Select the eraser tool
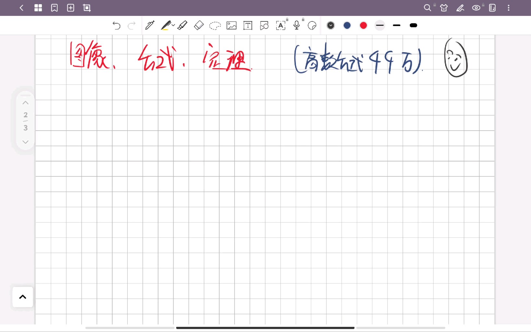Screen dimensions: 531x332 [199, 25]
